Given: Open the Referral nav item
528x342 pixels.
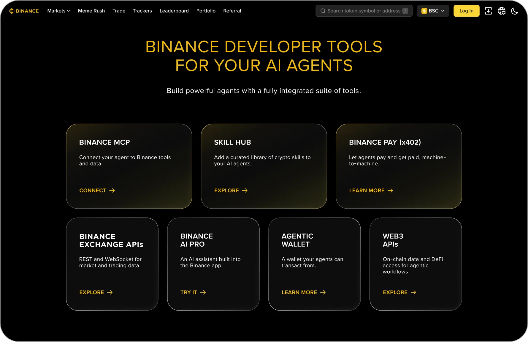Looking at the screenshot, I should (232, 11).
